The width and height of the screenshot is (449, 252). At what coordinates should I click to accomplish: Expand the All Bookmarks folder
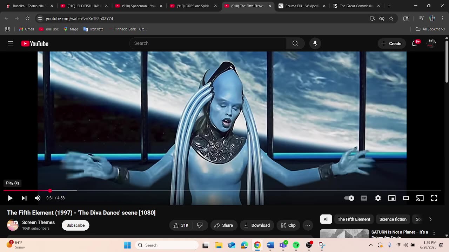point(430,29)
